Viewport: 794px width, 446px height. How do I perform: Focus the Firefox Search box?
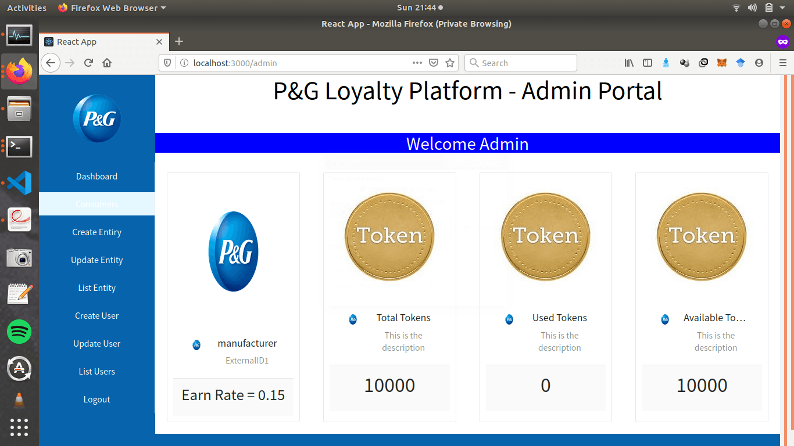coord(521,63)
